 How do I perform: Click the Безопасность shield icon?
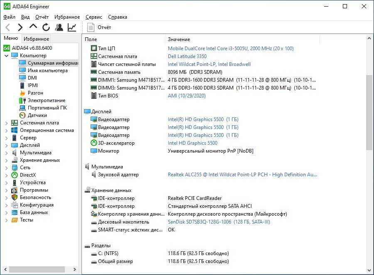tap(15, 197)
